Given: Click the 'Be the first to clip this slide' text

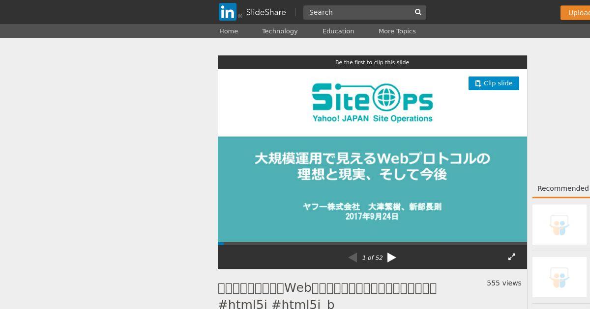Looking at the screenshot, I should pos(372,62).
